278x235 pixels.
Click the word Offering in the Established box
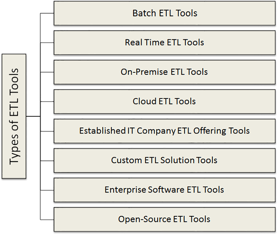pos(210,131)
